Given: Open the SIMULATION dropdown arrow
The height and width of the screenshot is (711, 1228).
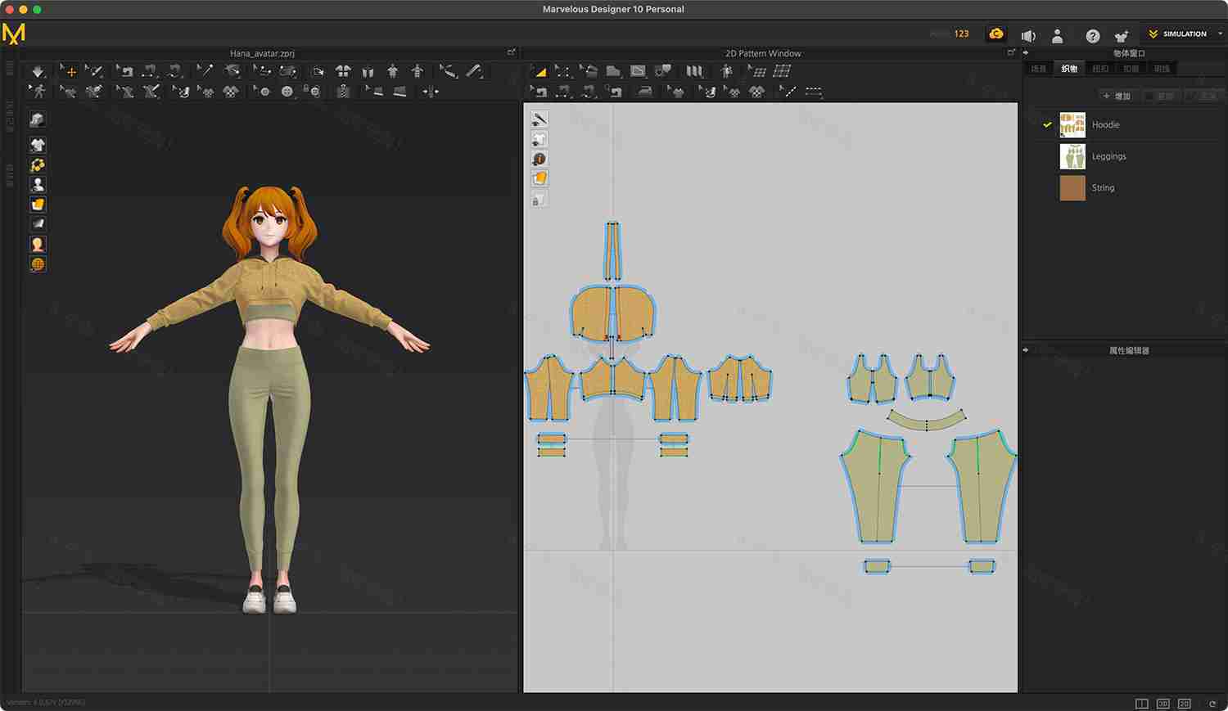Looking at the screenshot, I should click(1220, 34).
